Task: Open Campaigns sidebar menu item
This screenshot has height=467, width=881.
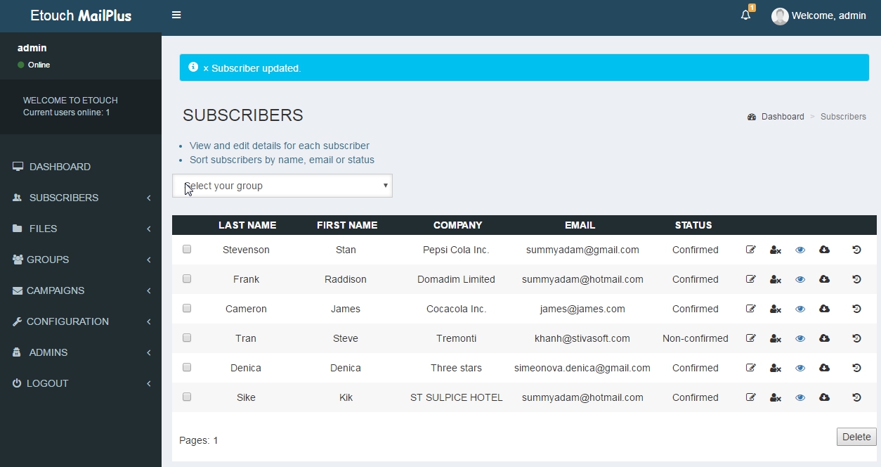Action: (x=81, y=290)
